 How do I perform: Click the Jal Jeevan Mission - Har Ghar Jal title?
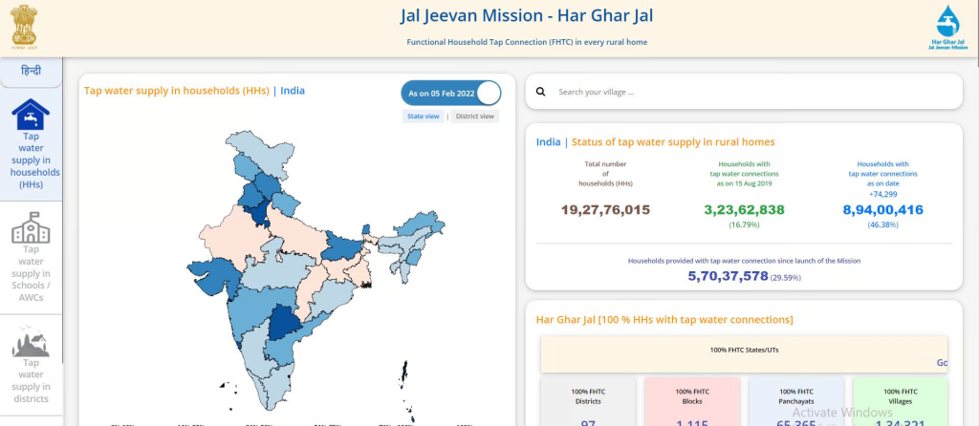click(x=527, y=15)
